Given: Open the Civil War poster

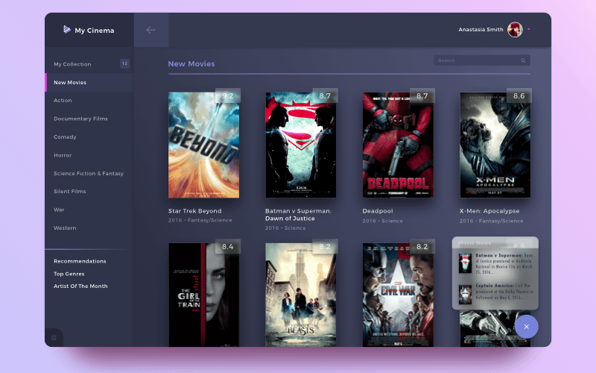Looking at the screenshot, I should tap(398, 295).
